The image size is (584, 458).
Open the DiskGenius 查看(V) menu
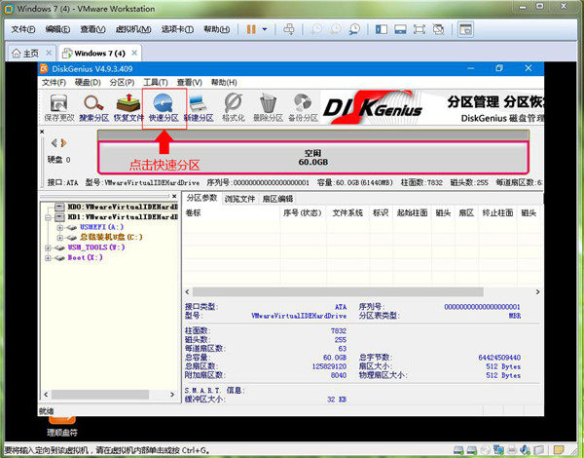point(189,82)
